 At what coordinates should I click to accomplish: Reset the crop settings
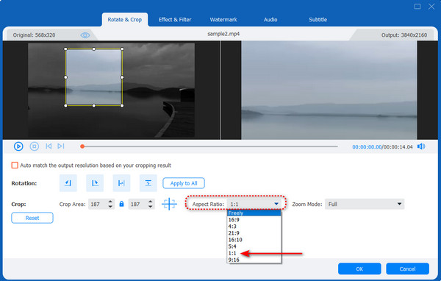[x=32, y=218]
